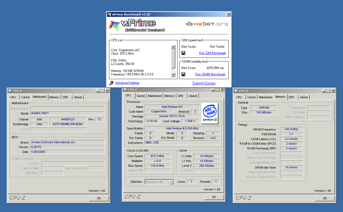Open Memory tab in Mainboard window
343x212 pixels.
click(54, 97)
